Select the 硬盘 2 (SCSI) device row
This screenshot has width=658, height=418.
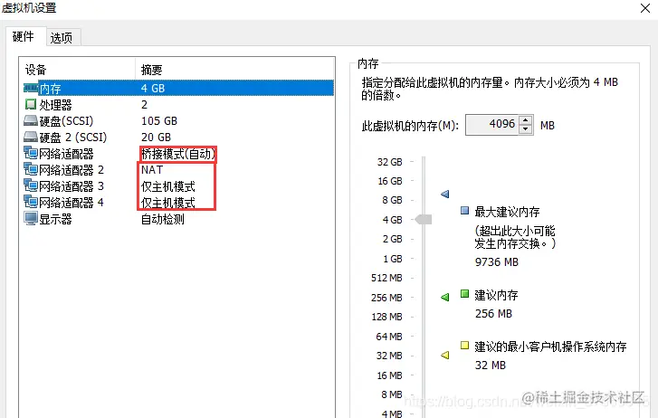(178, 138)
